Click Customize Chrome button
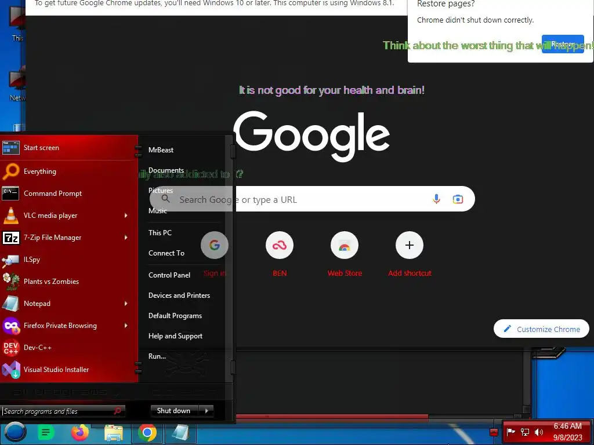594x445 pixels. [x=541, y=329]
